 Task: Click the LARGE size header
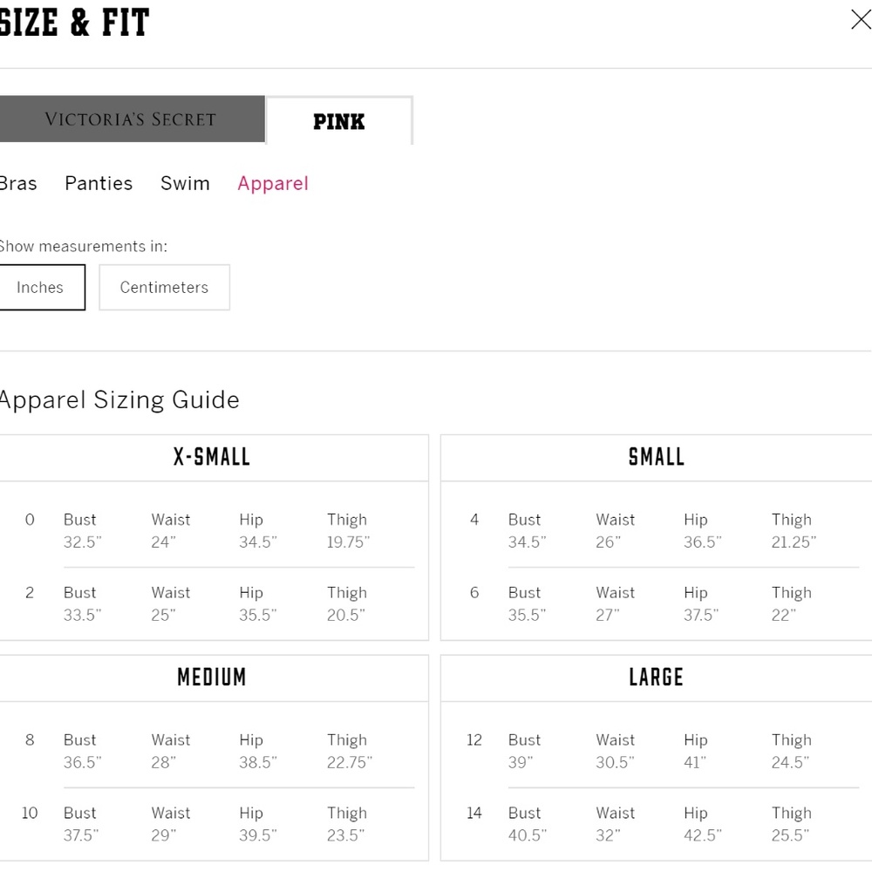tap(657, 678)
